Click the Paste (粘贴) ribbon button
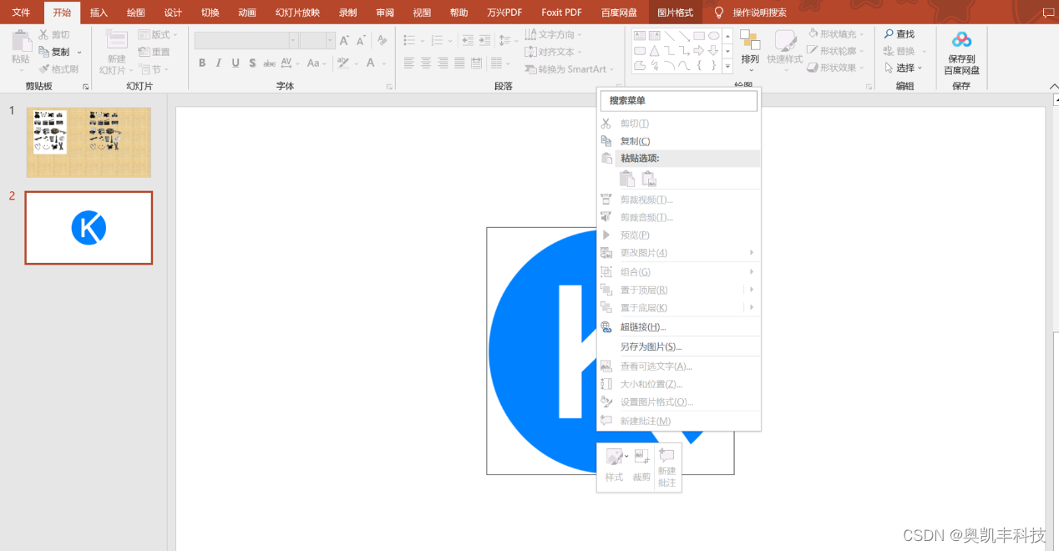 point(21,48)
